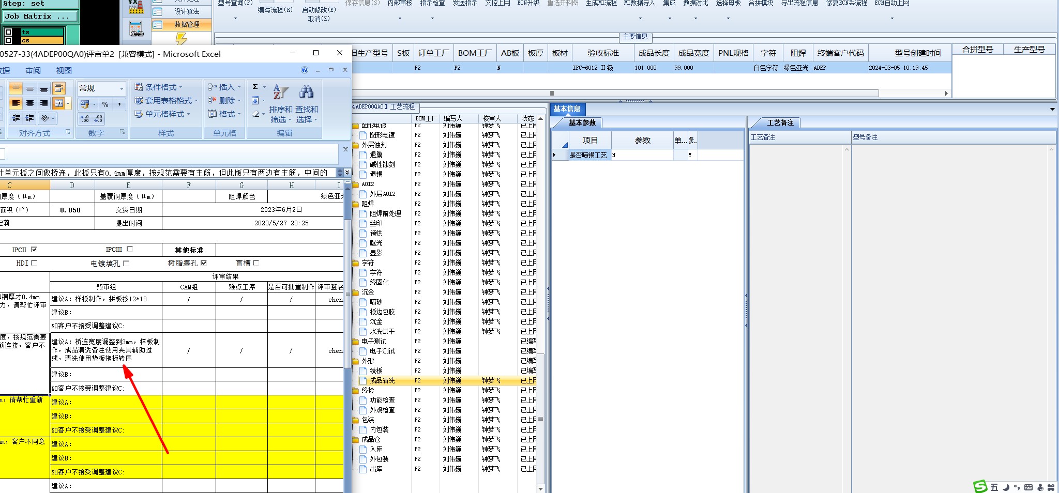The width and height of the screenshot is (1059, 493).
Task: Toggle the IPCII checkbox
Action: pos(34,249)
